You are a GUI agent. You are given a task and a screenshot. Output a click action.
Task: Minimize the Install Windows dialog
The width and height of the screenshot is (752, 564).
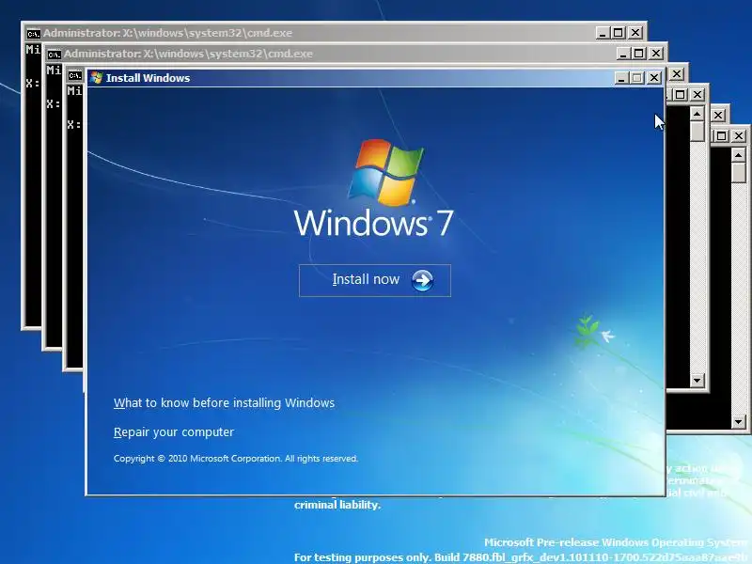621,78
